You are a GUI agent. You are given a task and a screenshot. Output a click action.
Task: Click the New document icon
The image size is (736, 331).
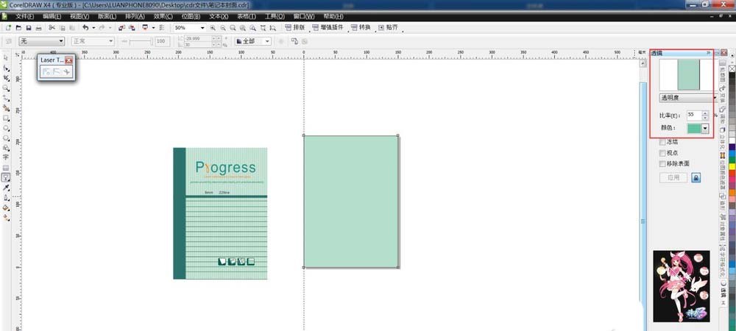[x=8, y=28]
